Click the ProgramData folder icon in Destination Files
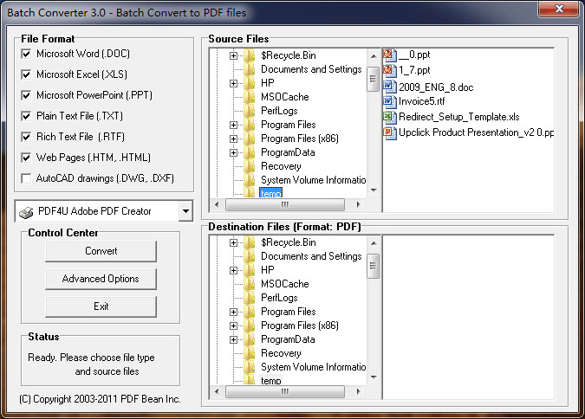Image resolution: width=585 pixels, height=419 pixels. (250, 339)
